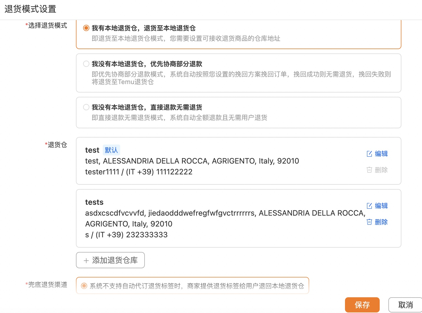Click the 退货模式设置 page title
Image resolution: width=422 pixels, height=313 pixels.
pos(30,9)
